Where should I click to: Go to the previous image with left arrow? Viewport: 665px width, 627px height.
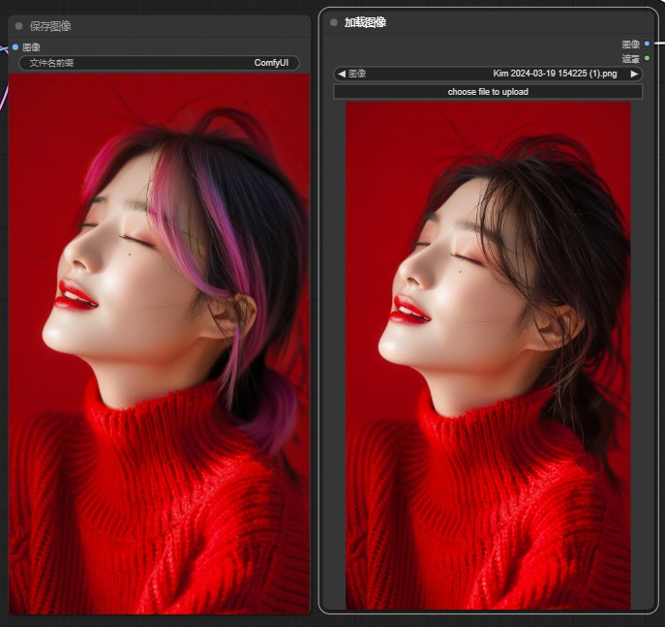342,74
